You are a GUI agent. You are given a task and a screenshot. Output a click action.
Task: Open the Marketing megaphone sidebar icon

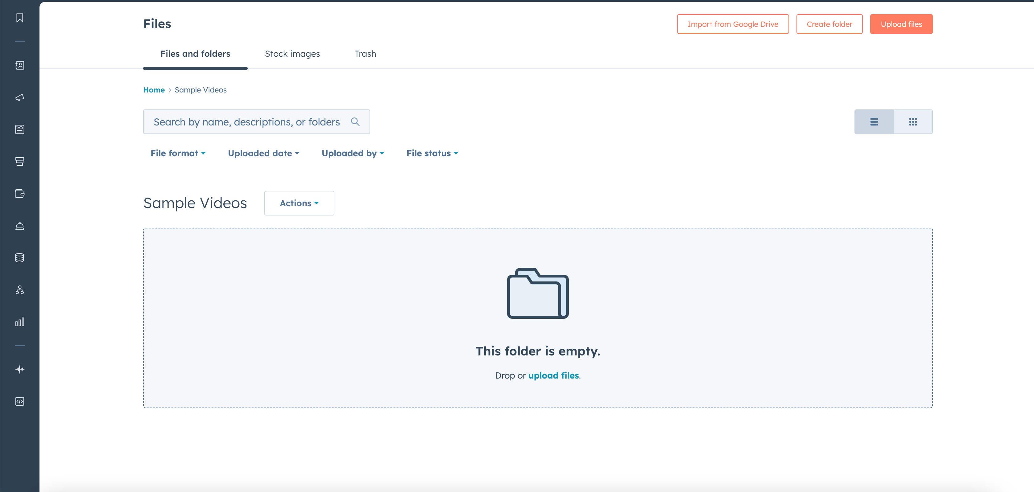[19, 97]
